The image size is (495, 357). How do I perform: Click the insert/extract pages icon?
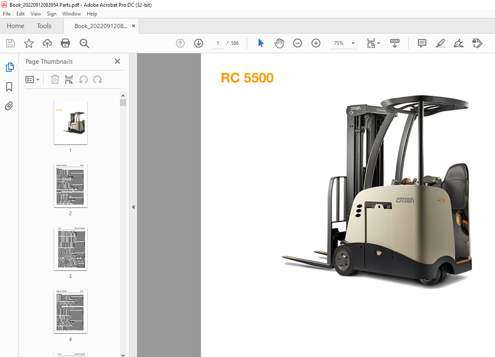(x=69, y=80)
